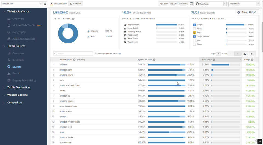Click the search terms filter input
The width and height of the screenshot is (263, 145).
coord(73,54)
